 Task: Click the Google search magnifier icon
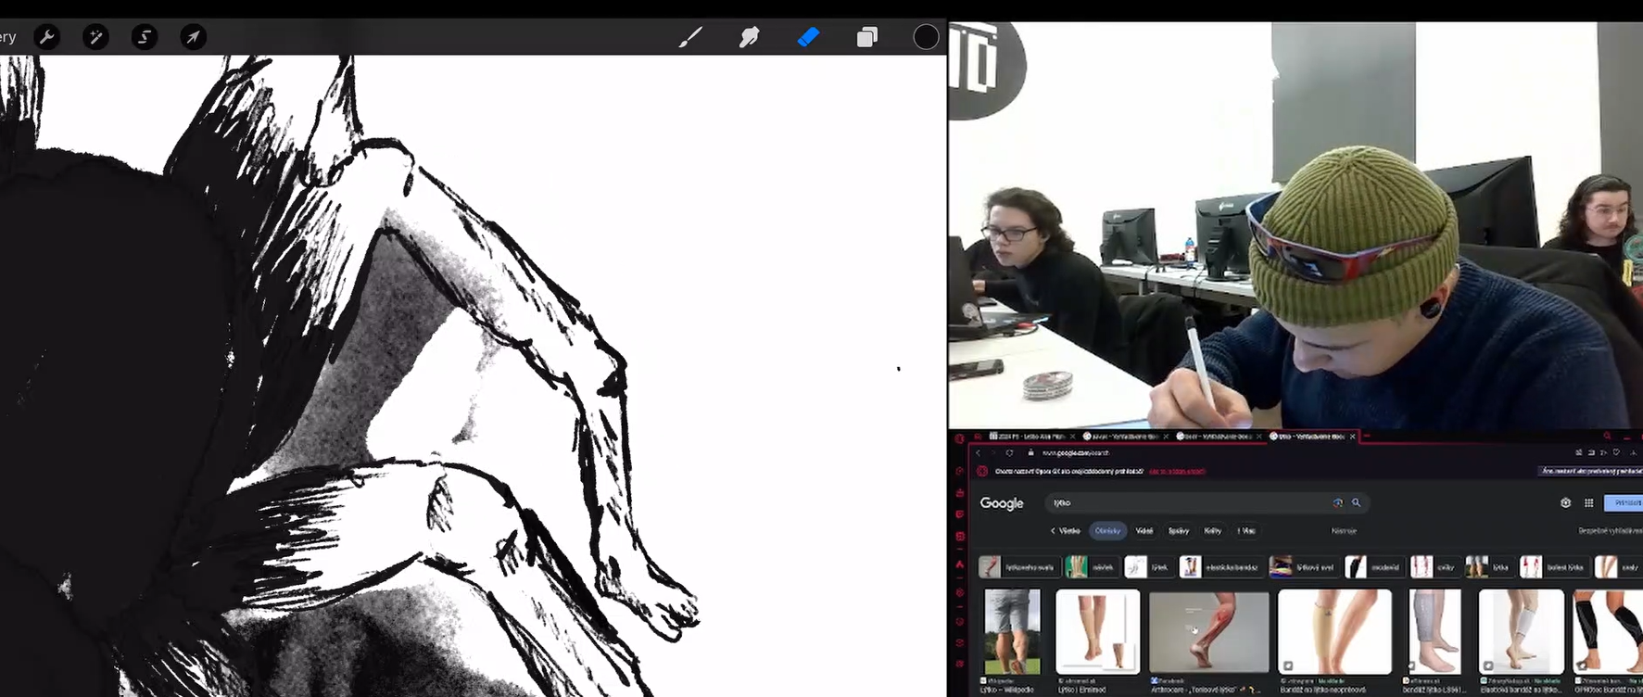pos(1356,502)
